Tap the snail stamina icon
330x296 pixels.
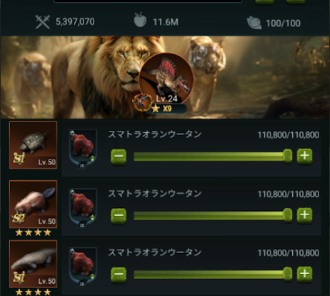[254, 23]
